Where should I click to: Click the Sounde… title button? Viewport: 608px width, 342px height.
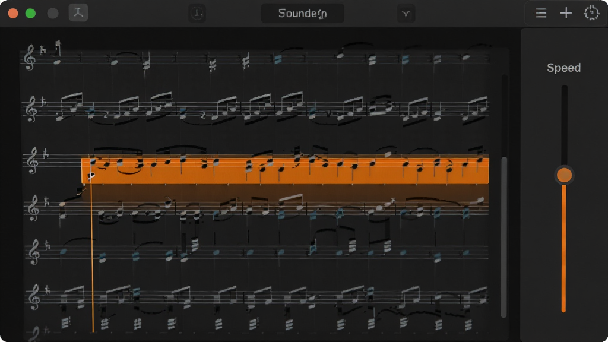[x=302, y=14]
